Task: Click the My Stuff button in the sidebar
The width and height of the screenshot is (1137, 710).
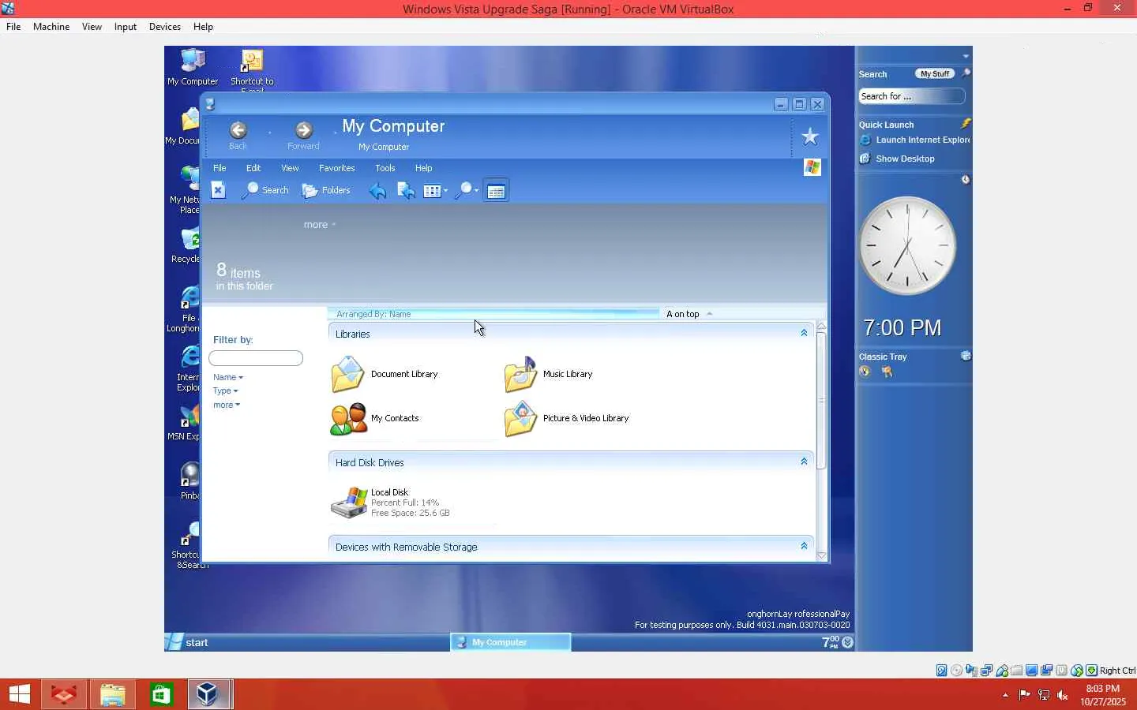Action: click(x=935, y=73)
